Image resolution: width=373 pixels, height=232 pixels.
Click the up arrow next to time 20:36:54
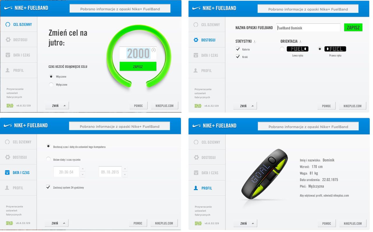(x=83, y=169)
